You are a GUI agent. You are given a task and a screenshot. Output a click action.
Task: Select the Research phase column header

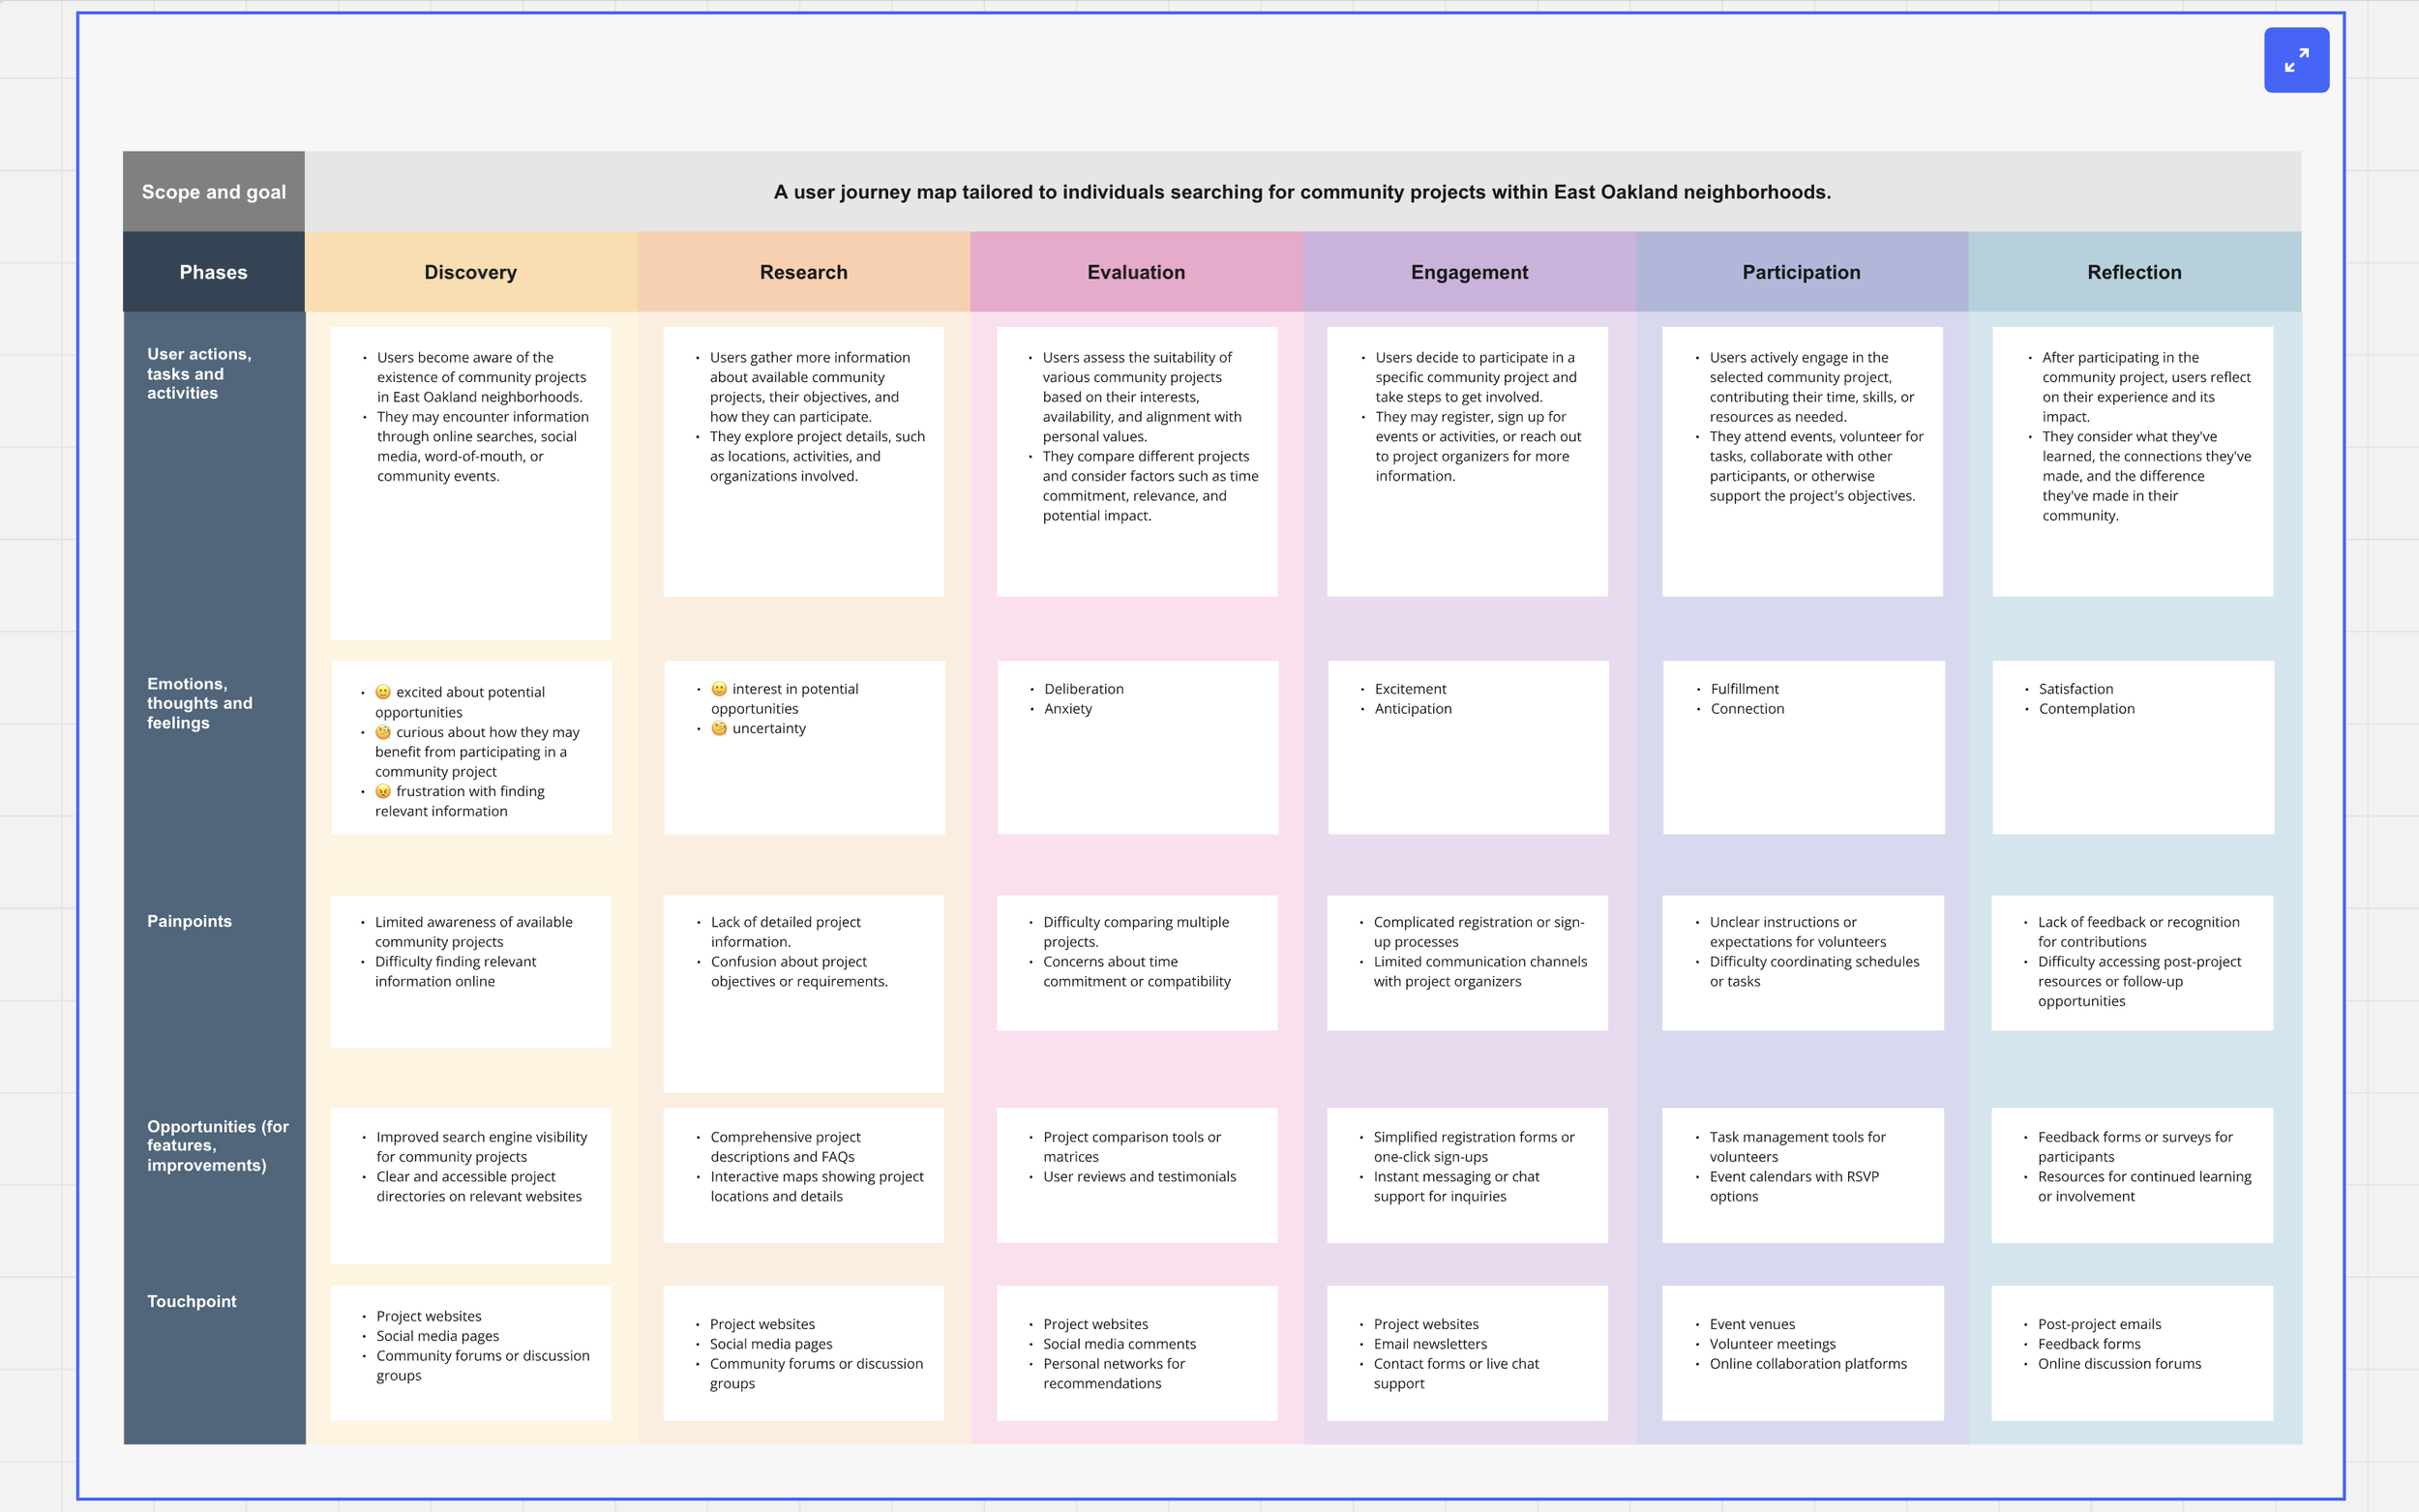(x=803, y=272)
